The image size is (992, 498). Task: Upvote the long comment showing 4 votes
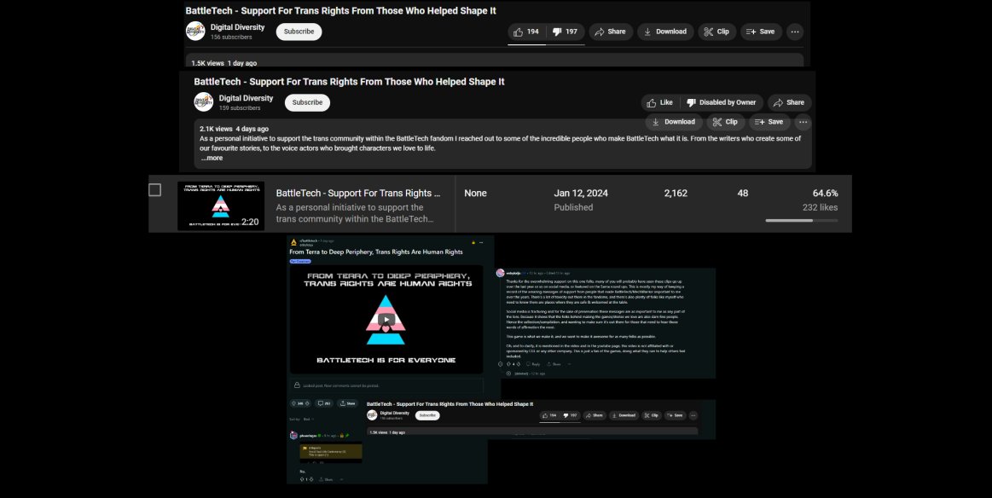click(x=508, y=364)
